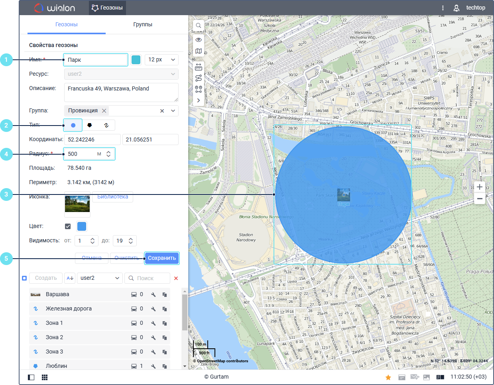Open the icon Библиотека
Screen dimensions: 494x385
[x=112, y=197]
